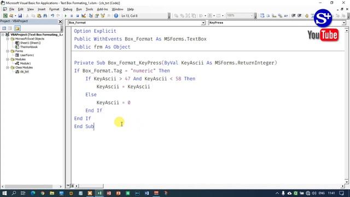Image resolution: width=350 pixels, height=197 pixels.
Task: Run the macro with the green play icon
Action: [66, 16]
